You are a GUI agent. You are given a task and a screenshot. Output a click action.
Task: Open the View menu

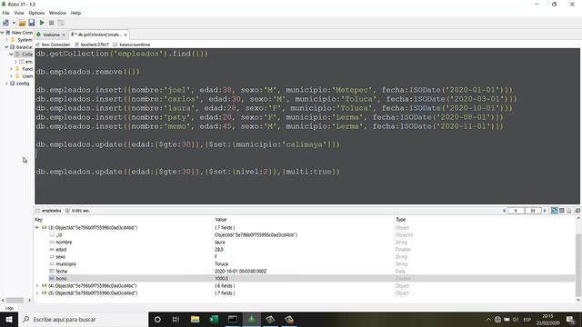19,13
